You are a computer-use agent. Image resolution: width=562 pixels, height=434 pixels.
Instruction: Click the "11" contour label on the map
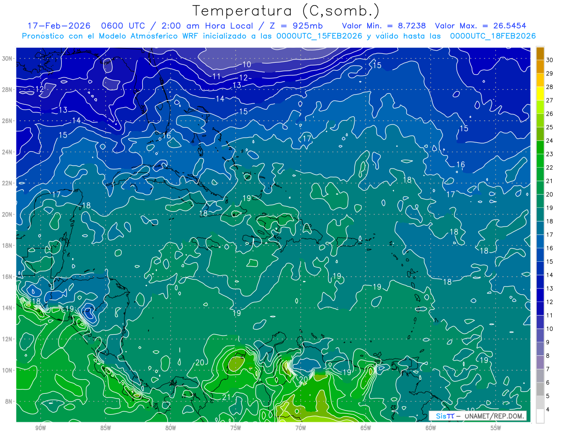pyautogui.click(x=216, y=76)
